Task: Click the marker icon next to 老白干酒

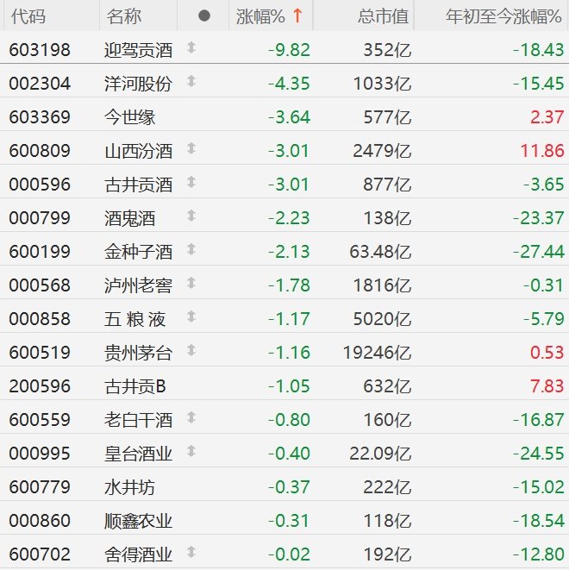Action: coord(191,417)
